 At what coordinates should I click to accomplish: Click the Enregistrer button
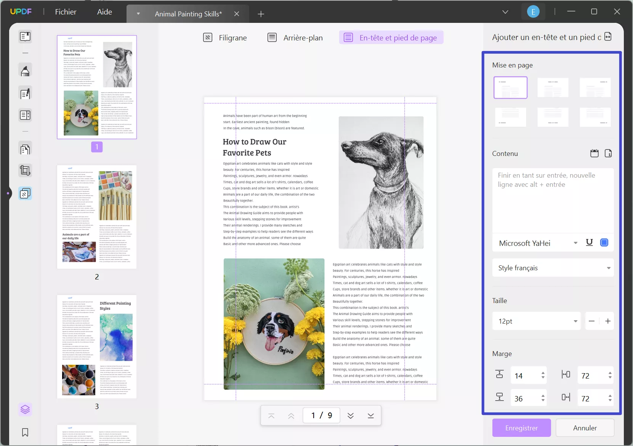click(x=521, y=428)
